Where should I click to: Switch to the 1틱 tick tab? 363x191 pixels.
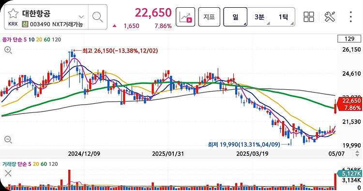(x=283, y=17)
